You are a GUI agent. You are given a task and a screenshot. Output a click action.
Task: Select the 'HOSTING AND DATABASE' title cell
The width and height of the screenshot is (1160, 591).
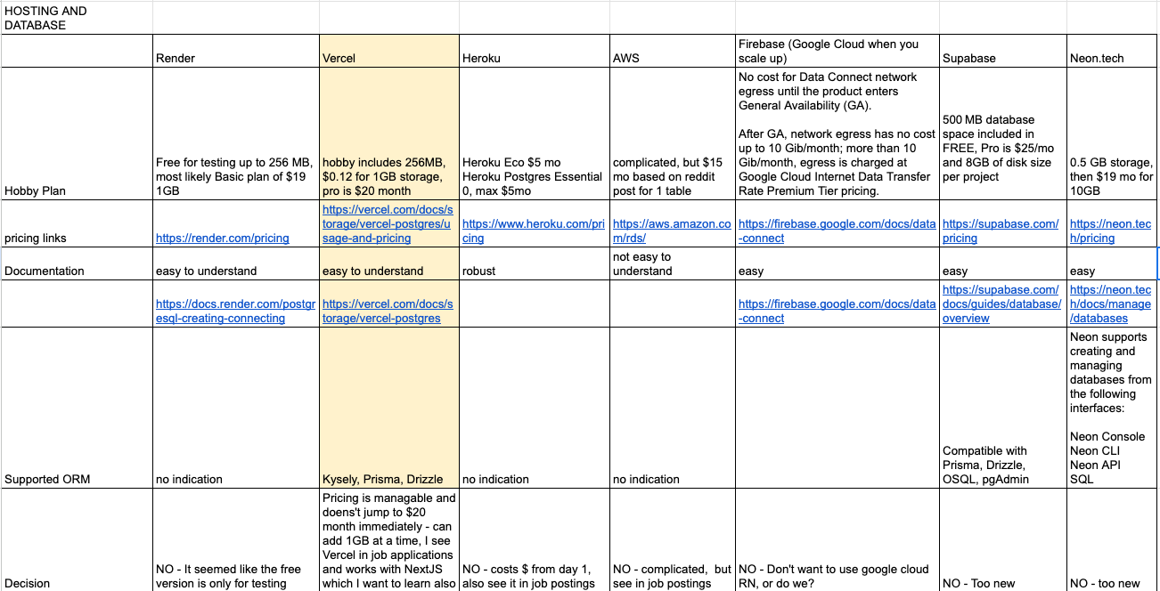point(77,18)
